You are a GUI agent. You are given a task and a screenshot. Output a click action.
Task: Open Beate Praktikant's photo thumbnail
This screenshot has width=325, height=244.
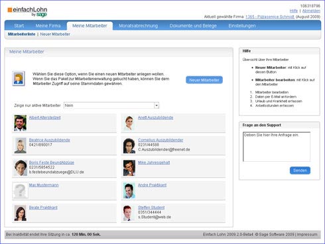pos(20,213)
